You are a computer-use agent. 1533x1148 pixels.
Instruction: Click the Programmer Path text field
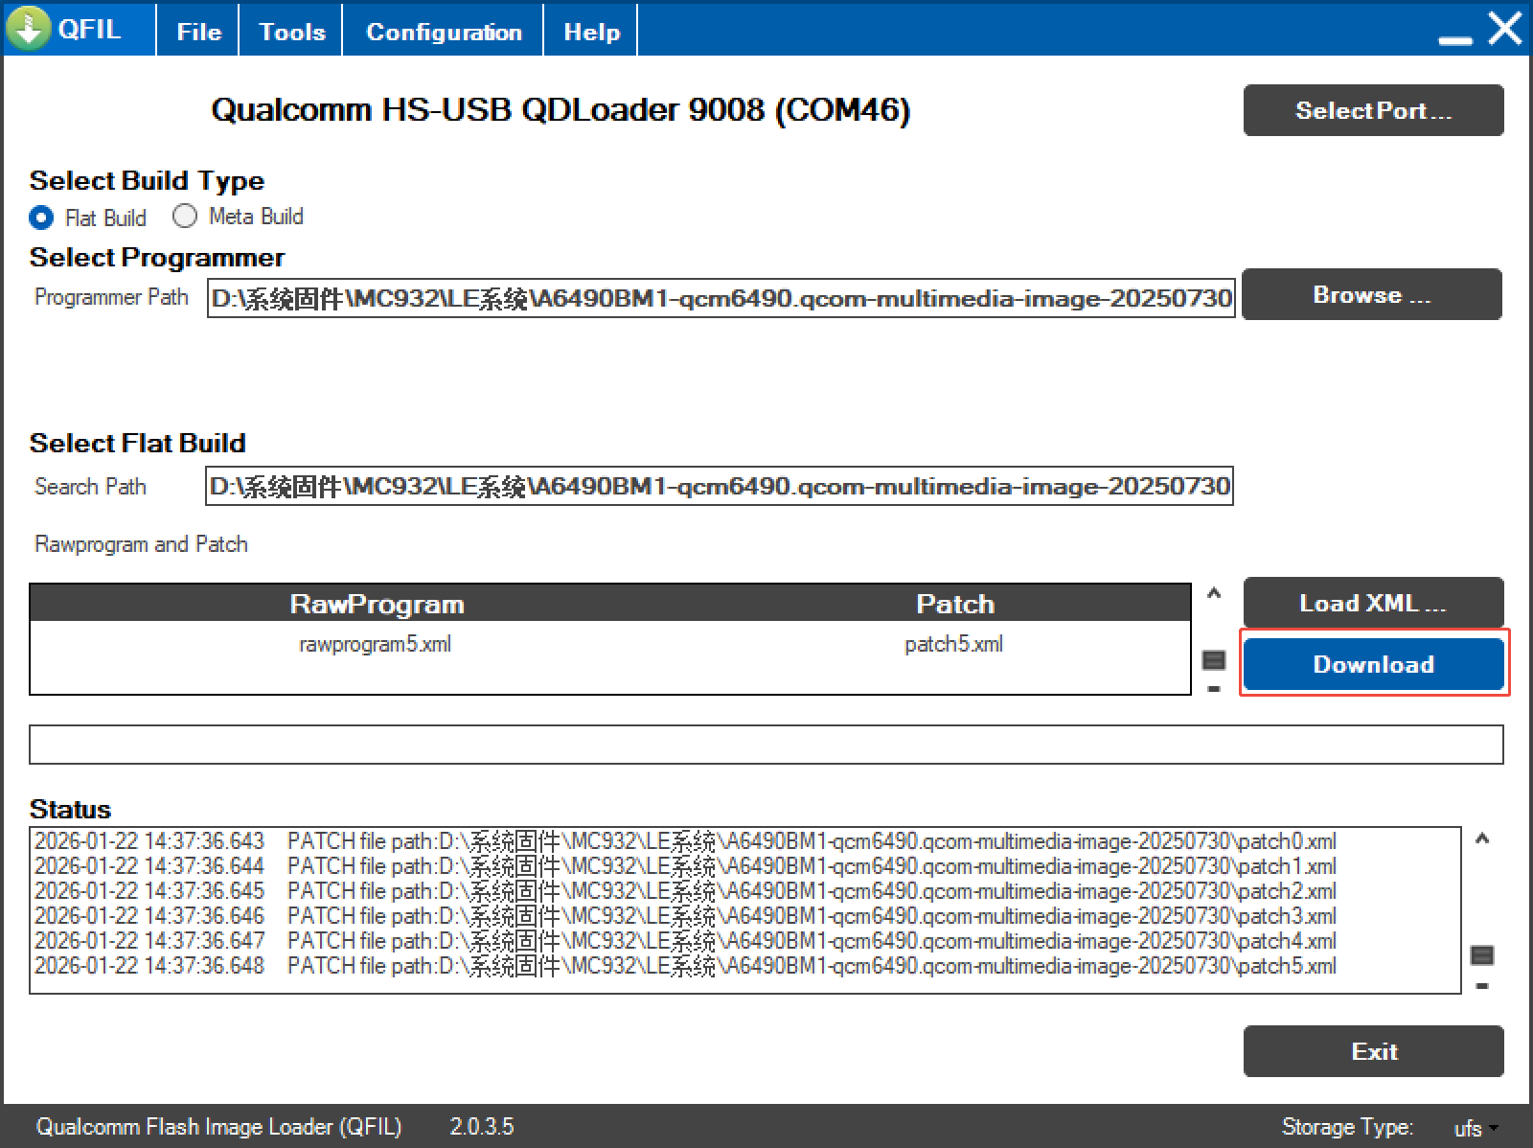coord(721,298)
